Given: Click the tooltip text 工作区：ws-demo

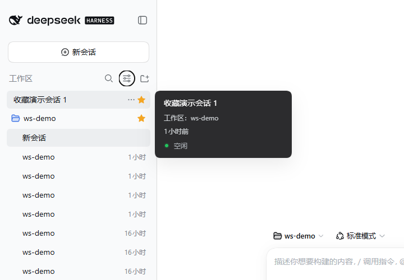Looking at the screenshot, I should [x=191, y=118].
